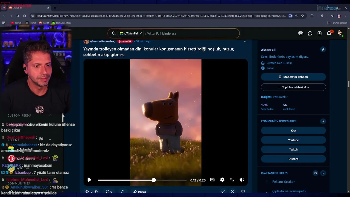Open Reddit chat

(x=310, y=33)
